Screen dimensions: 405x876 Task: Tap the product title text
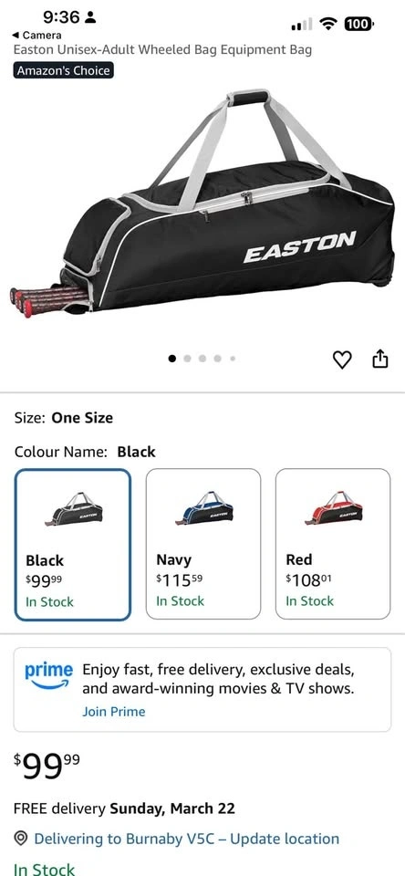pos(162,49)
